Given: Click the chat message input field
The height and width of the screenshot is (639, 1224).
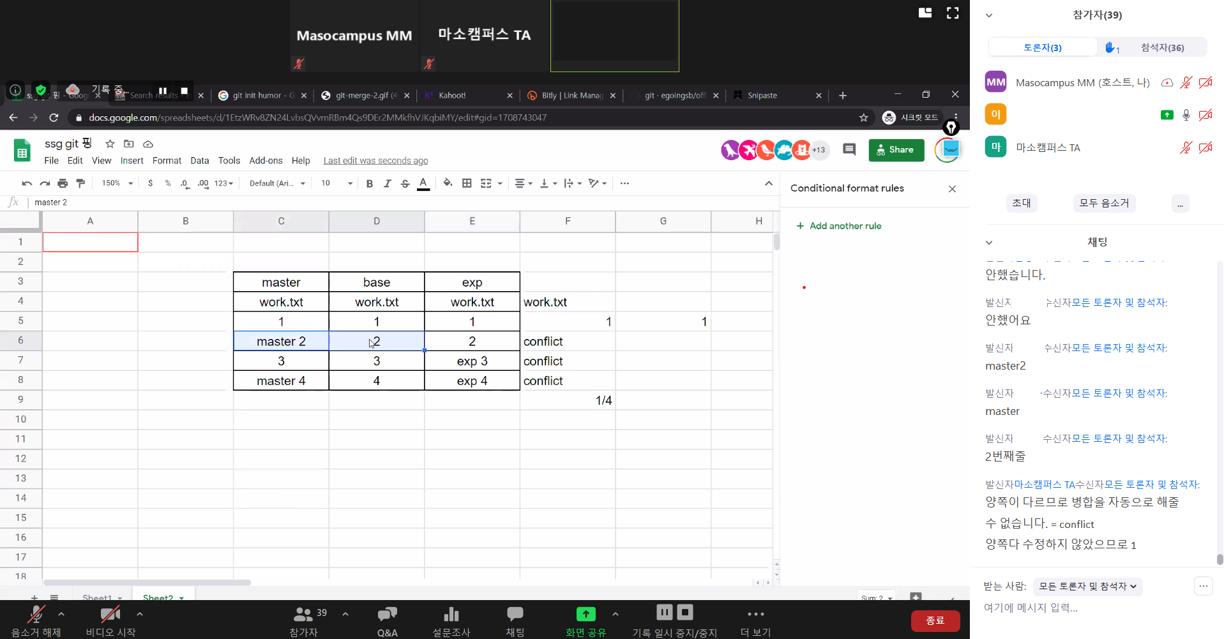Looking at the screenshot, I should pyautogui.click(x=1085, y=608).
